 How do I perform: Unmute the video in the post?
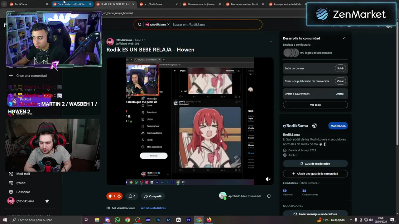tap(268, 179)
